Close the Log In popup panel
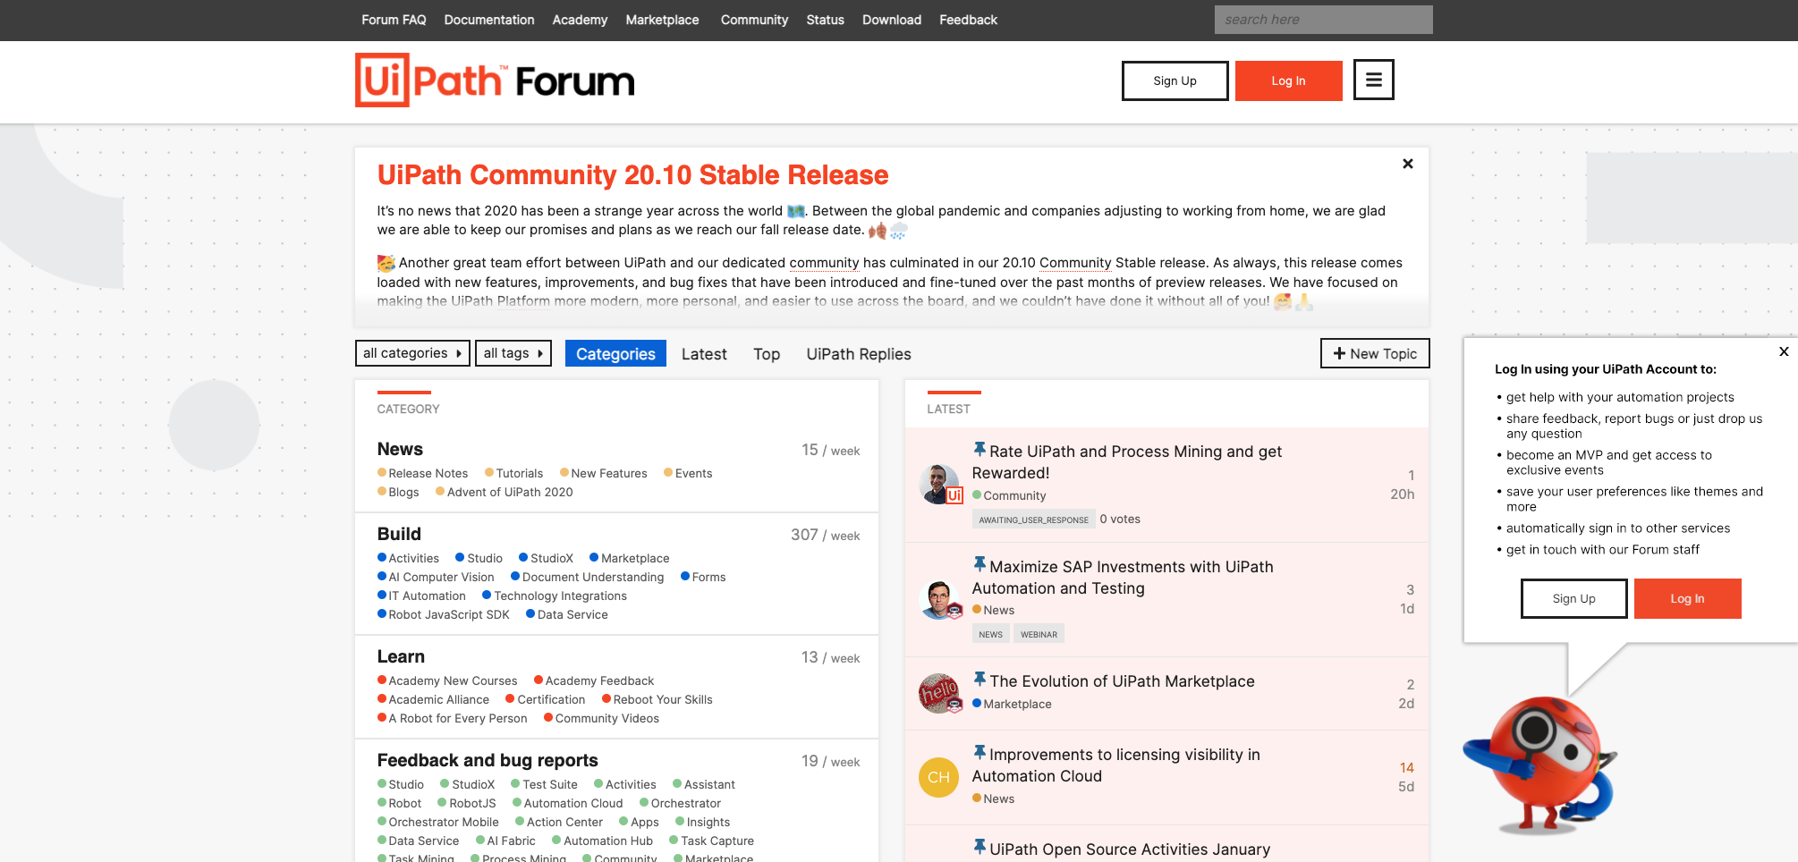1798x862 pixels. pyautogui.click(x=1784, y=351)
